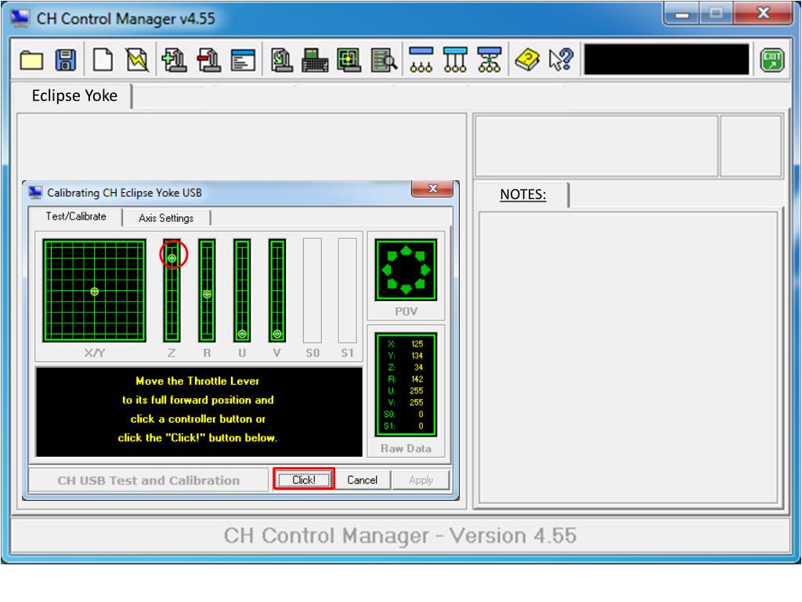Click the "CH USB Test and Calibration" label
The image size is (802, 602).
coord(148,481)
